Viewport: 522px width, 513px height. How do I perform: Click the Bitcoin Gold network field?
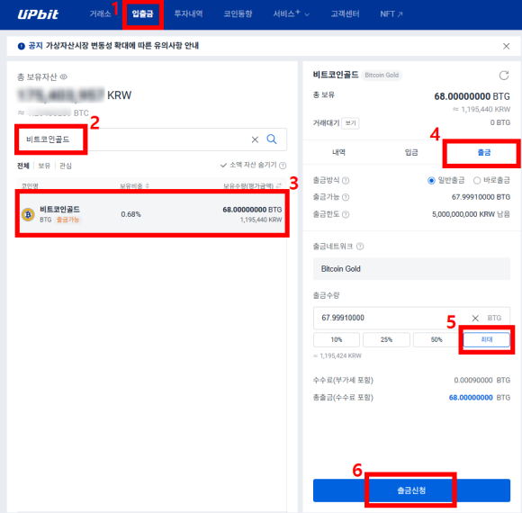411,269
